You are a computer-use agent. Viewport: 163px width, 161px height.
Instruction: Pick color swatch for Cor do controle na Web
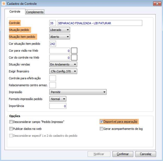pos(74,58)
